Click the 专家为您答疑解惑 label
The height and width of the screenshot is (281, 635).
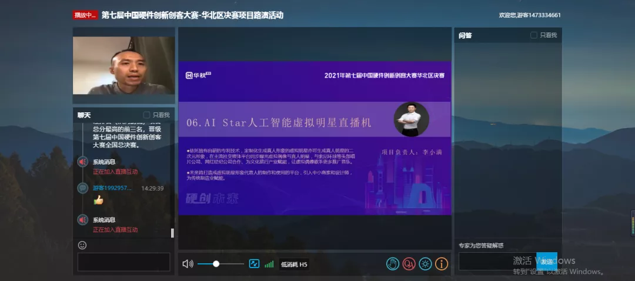click(x=481, y=245)
